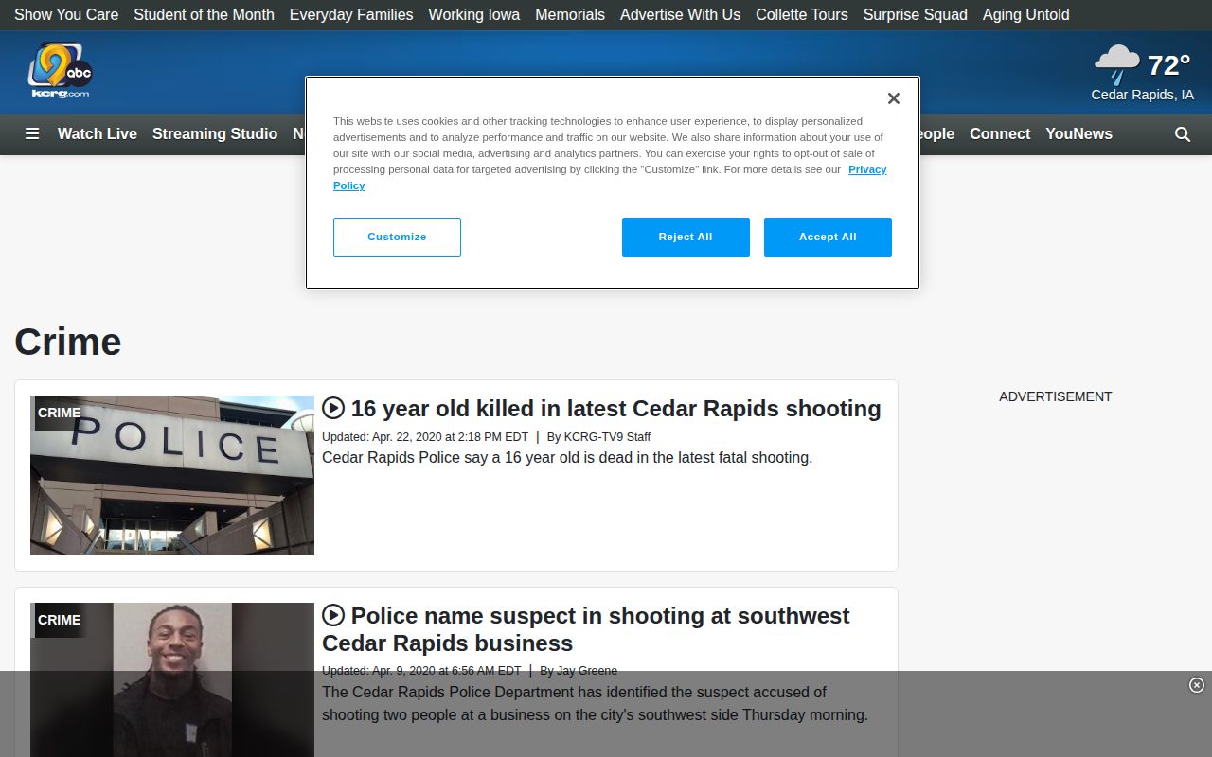This screenshot has width=1212, height=757.
Task: Open Memorials page
Action: pos(570,14)
